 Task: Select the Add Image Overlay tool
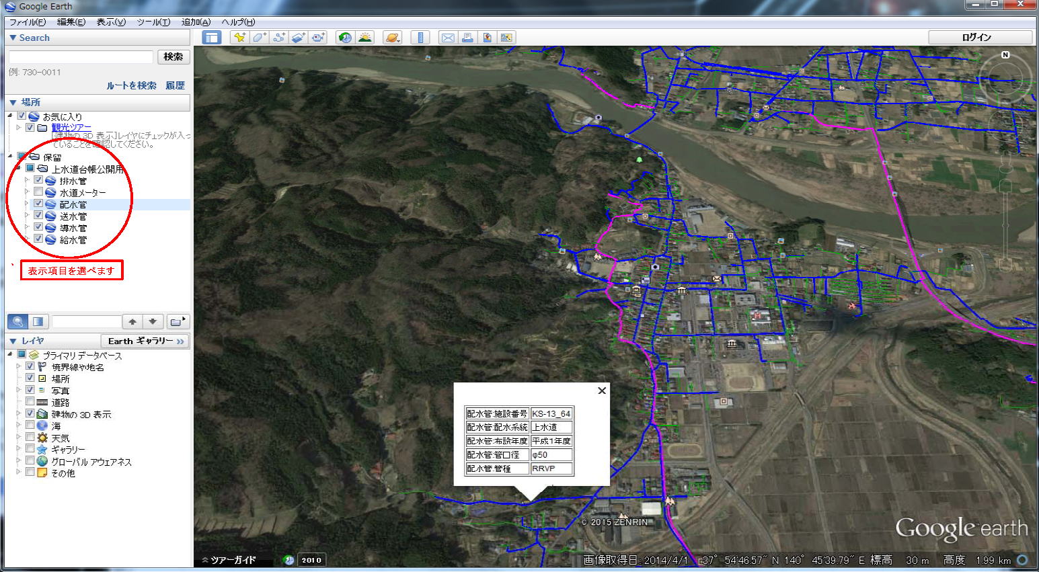pos(299,38)
